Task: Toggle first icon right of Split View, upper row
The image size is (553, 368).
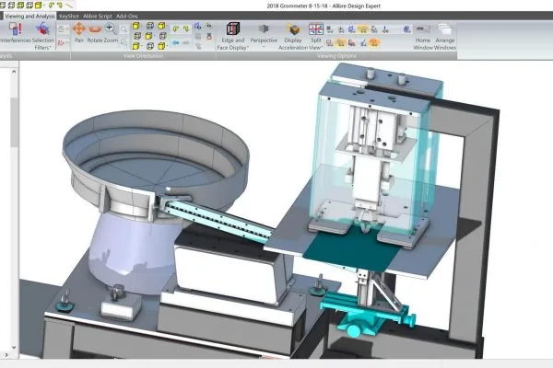Action: [x=329, y=29]
